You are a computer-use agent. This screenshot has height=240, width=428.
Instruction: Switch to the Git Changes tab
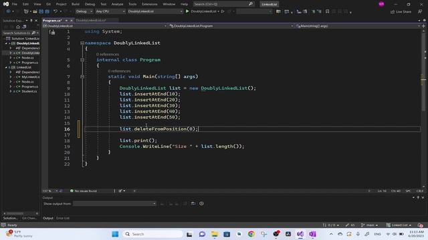coord(29,218)
